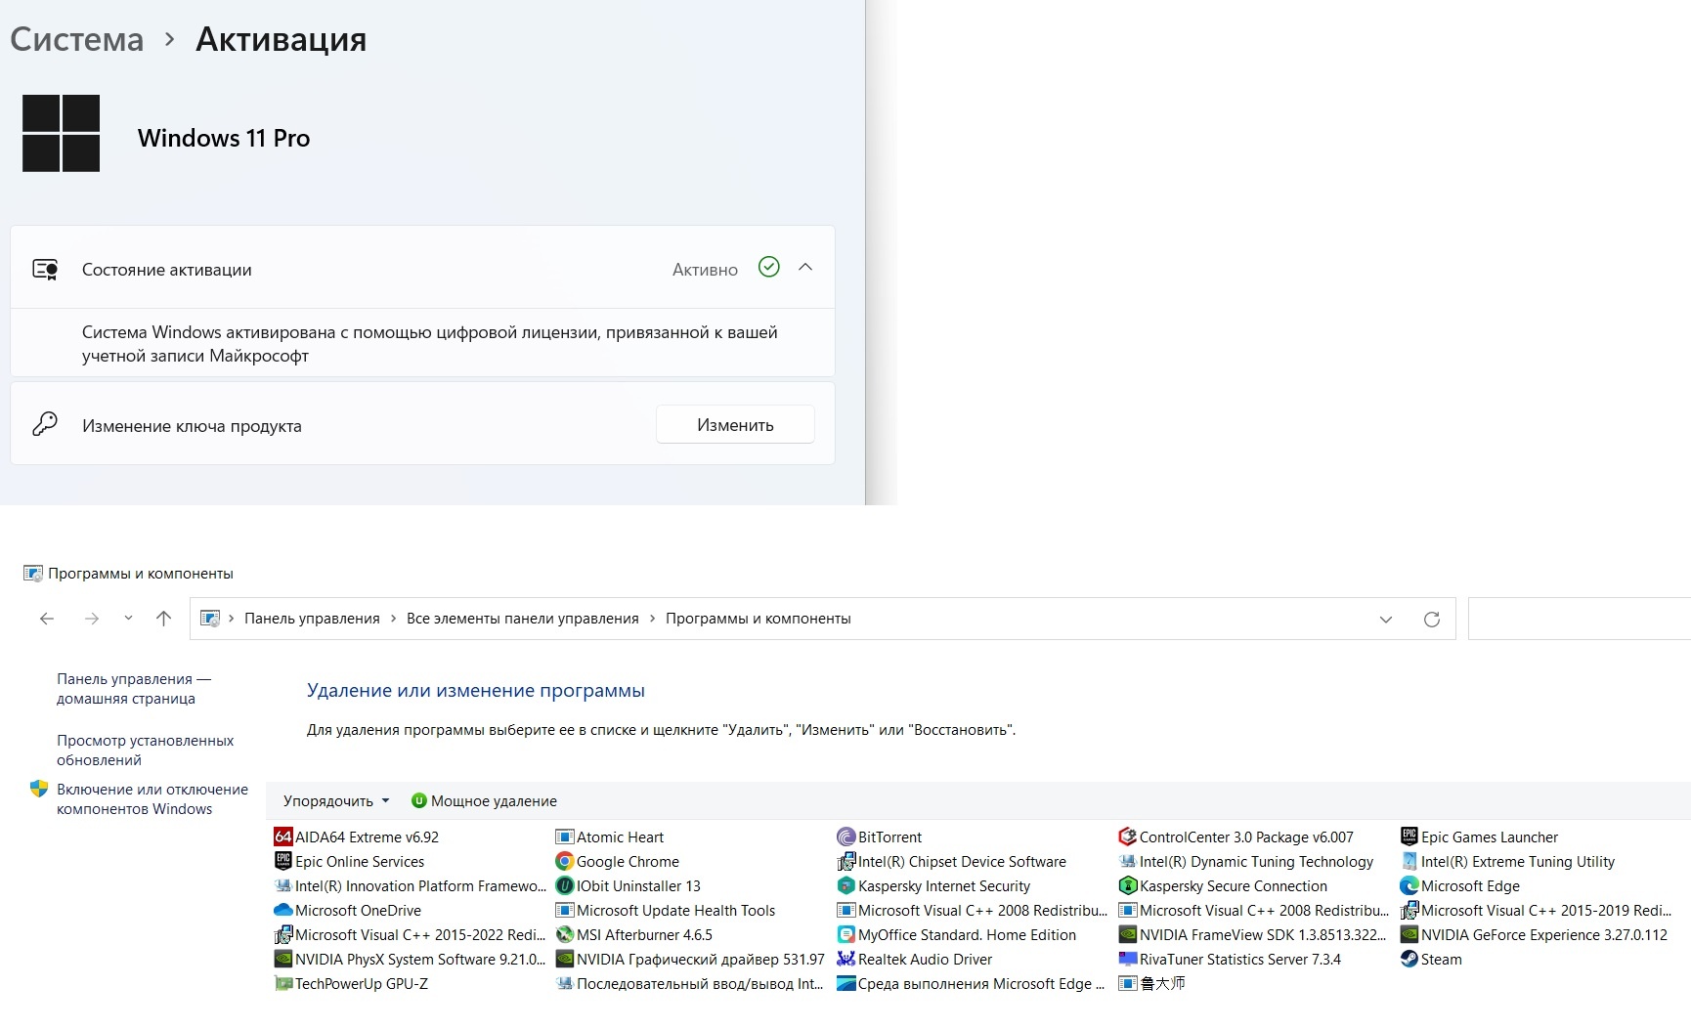The width and height of the screenshot is (1691, 1030).
Task: Click the Изменить product key button
Action: [735, 424]
